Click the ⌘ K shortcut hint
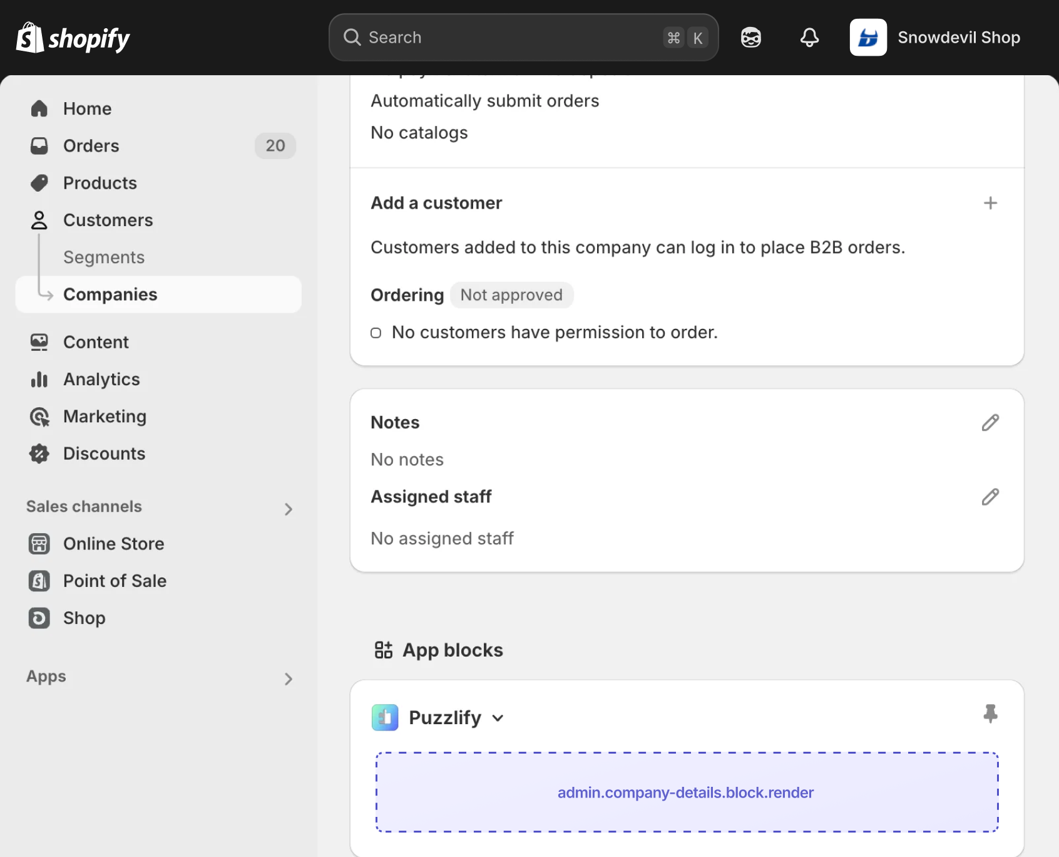Screen dimensions: 1059x857 pyautogui.click(x=686, y=38)
